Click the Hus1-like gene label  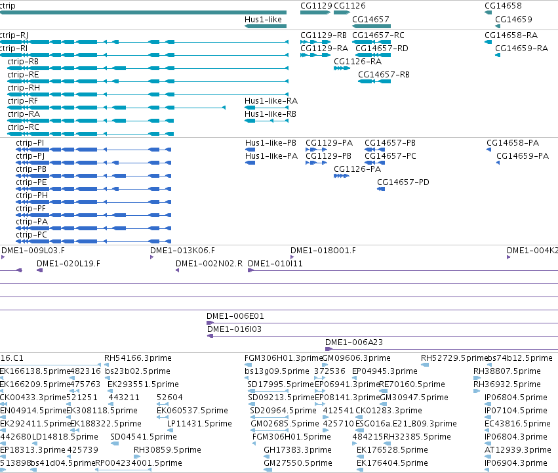click(263, 20)
